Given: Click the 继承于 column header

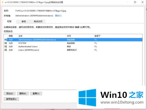Looking at the screenshot, I should pyautogui.click(x=118, y=36).
